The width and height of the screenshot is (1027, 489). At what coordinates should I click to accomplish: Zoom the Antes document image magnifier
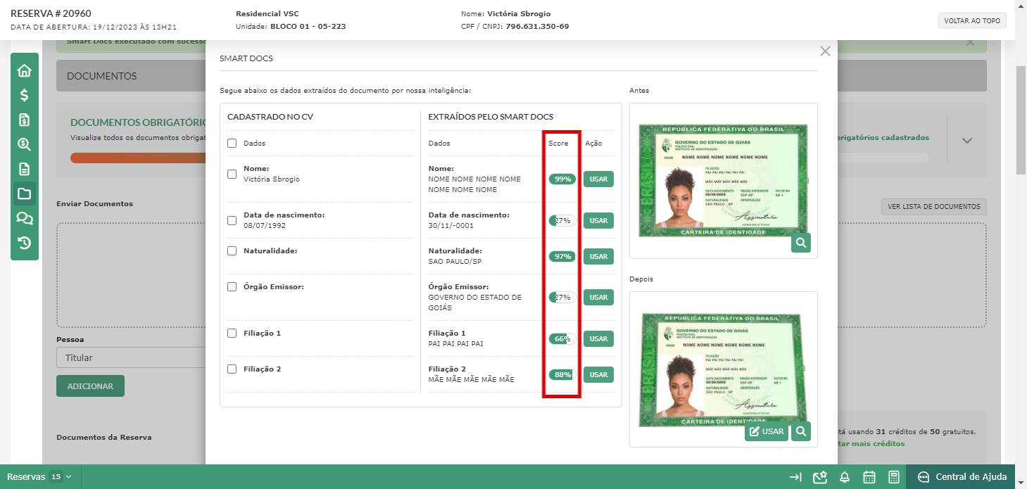pos(801,243)
